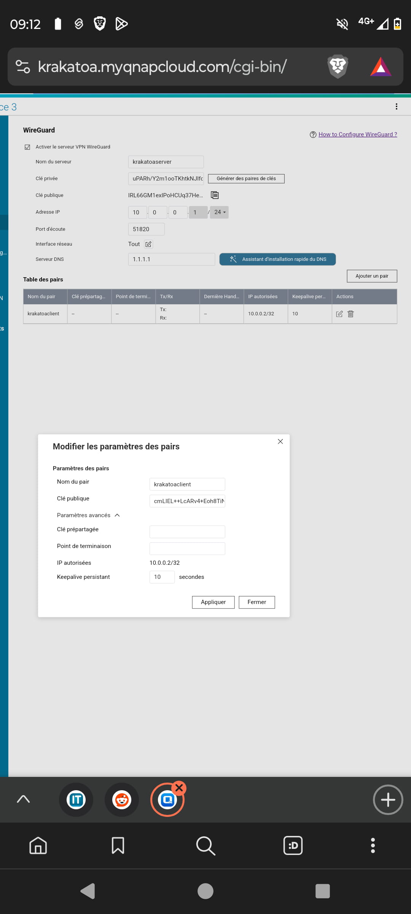The width and height of the screenshot is (411, 914).
Task: Switch to the Reddit tab
Action: [122, 800]
